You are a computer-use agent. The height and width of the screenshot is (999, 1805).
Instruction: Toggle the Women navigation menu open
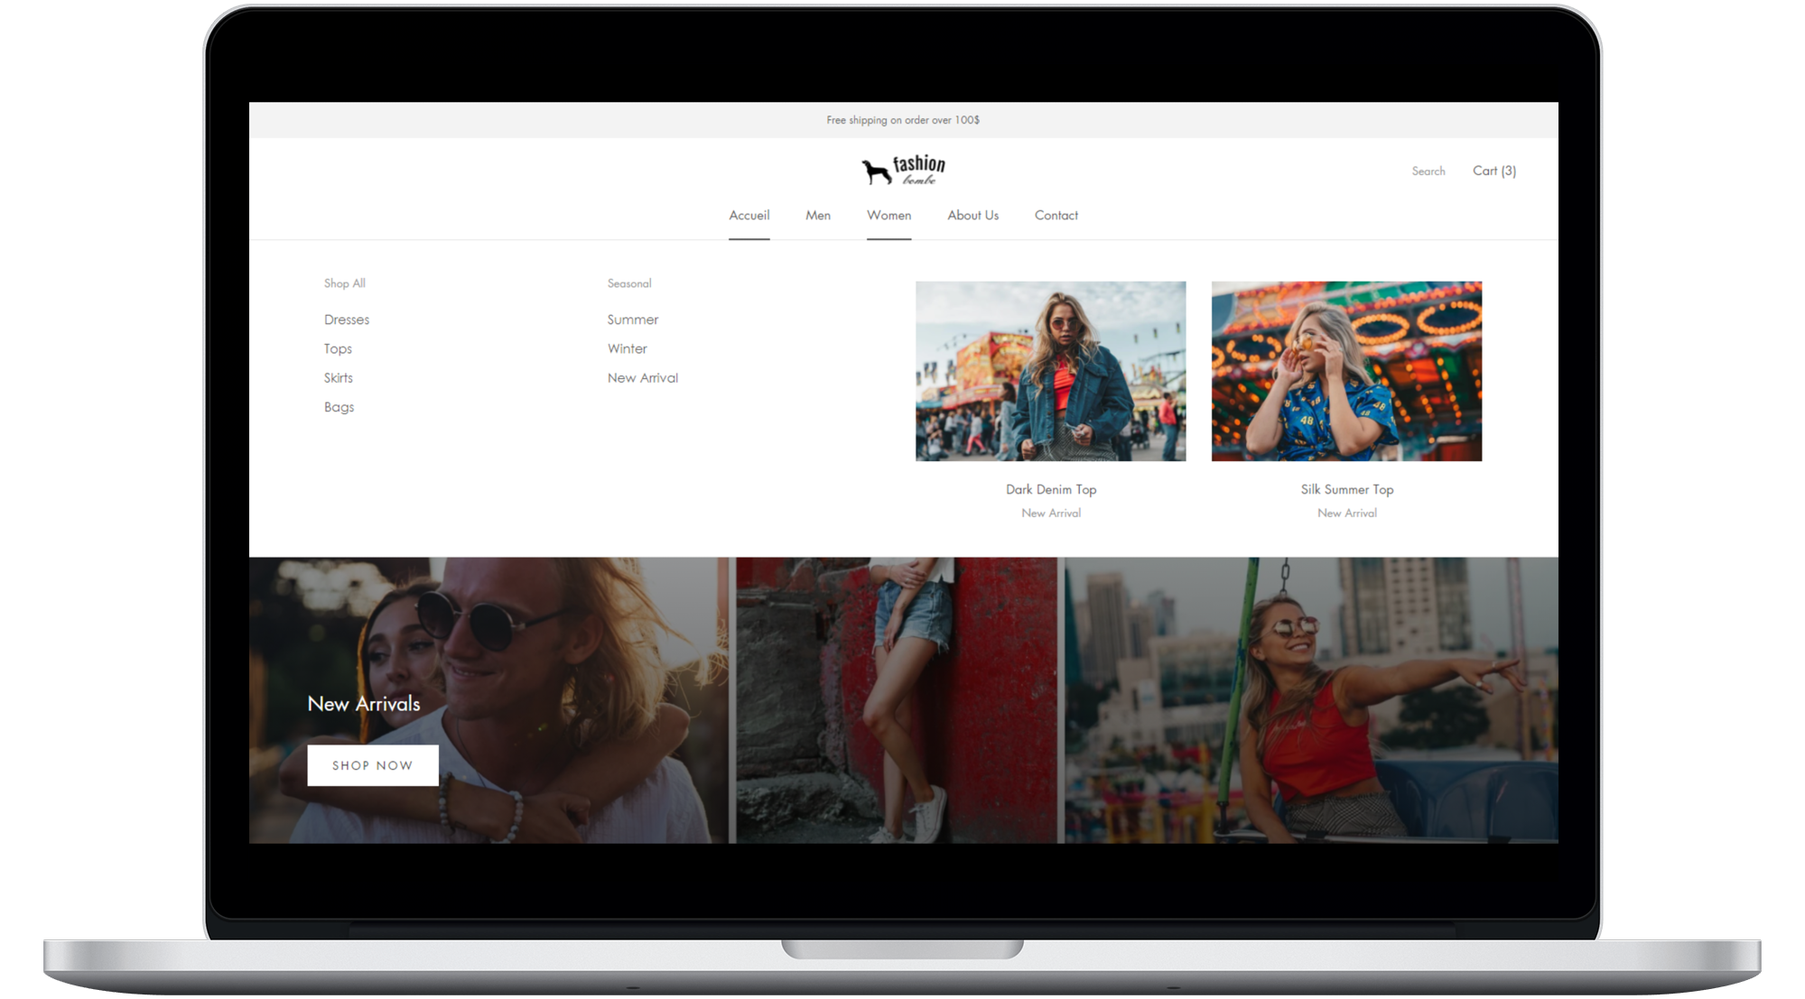889,214
